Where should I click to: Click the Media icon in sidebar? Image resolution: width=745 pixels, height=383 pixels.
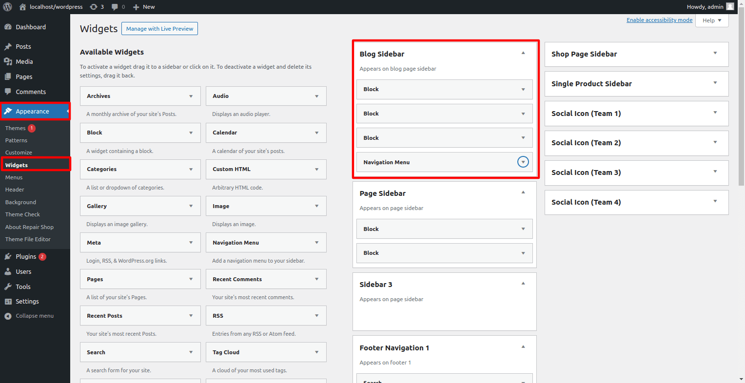click(8, 62)
